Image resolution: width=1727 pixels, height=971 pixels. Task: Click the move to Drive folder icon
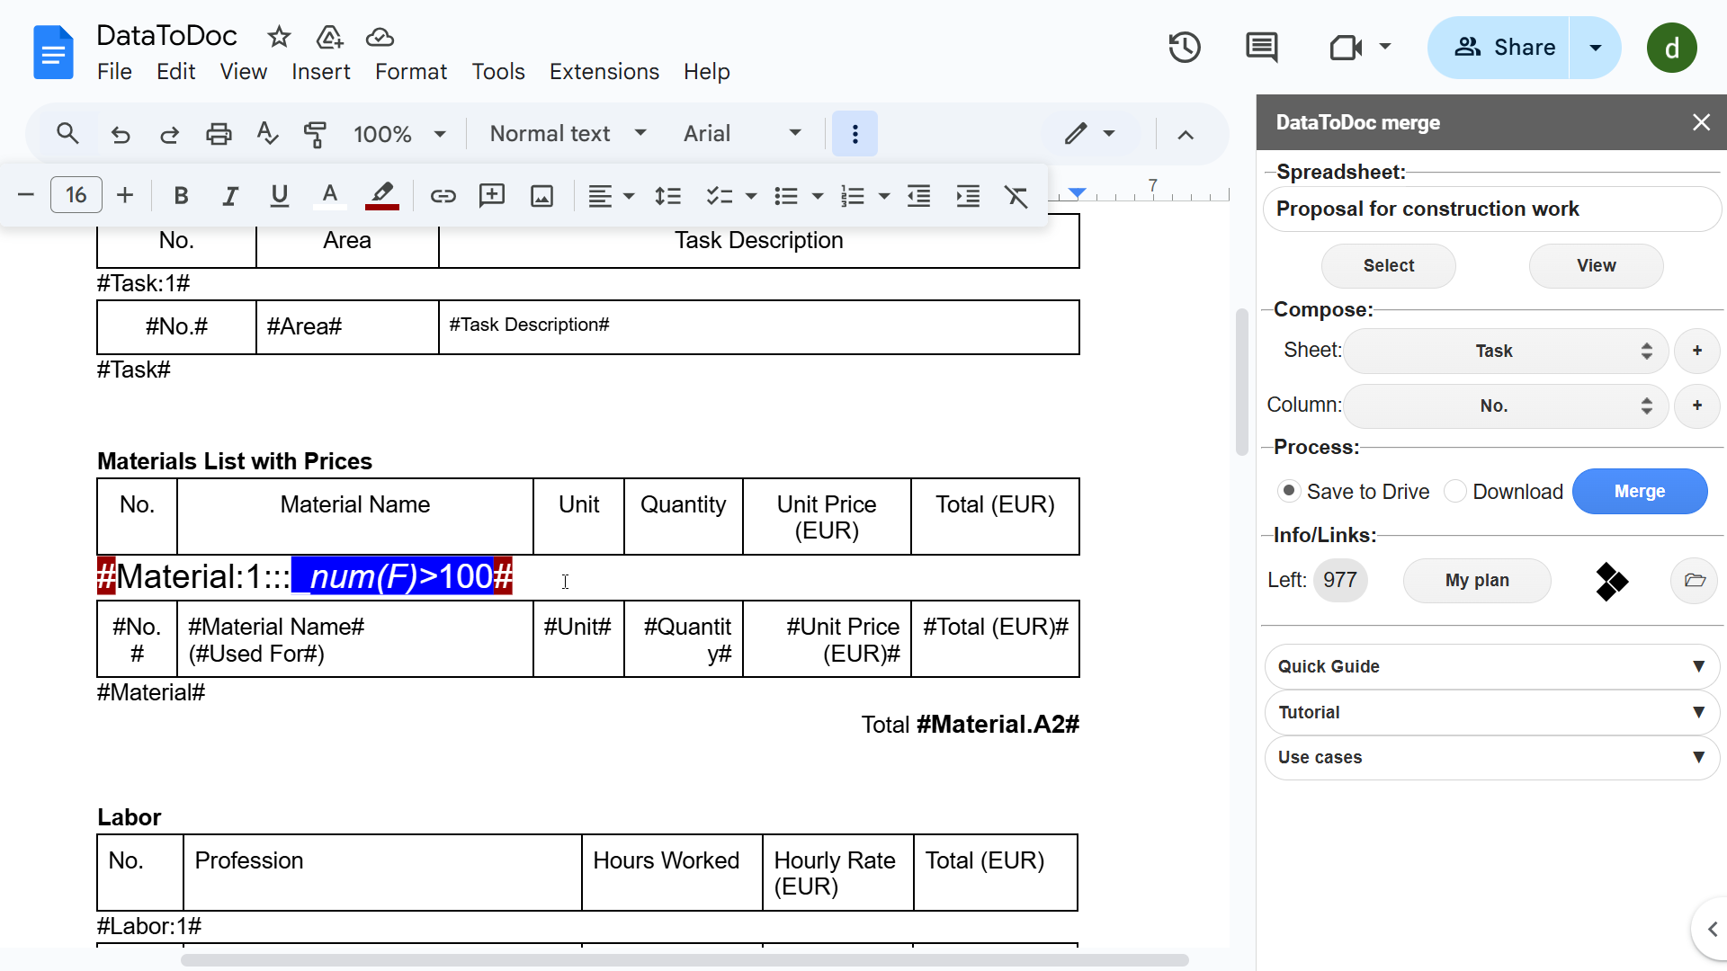330,37
